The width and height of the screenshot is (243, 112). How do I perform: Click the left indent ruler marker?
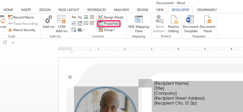click(72, 51)
